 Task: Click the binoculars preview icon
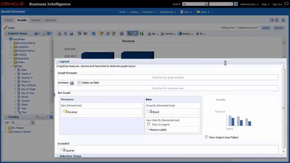pos(72,34)
